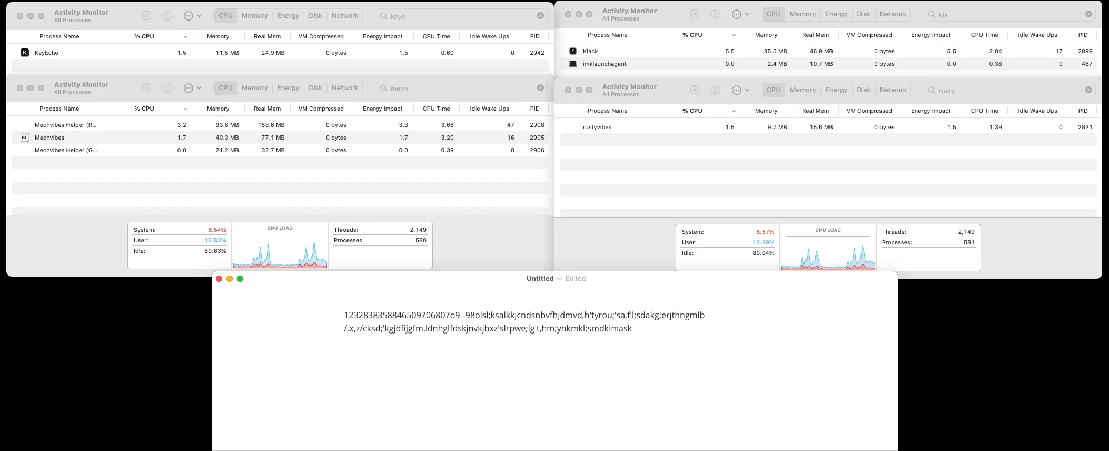Click the KeyEcho app icon in process list
Viewport: 1109px width, 451px height.
tap(25, 53)
